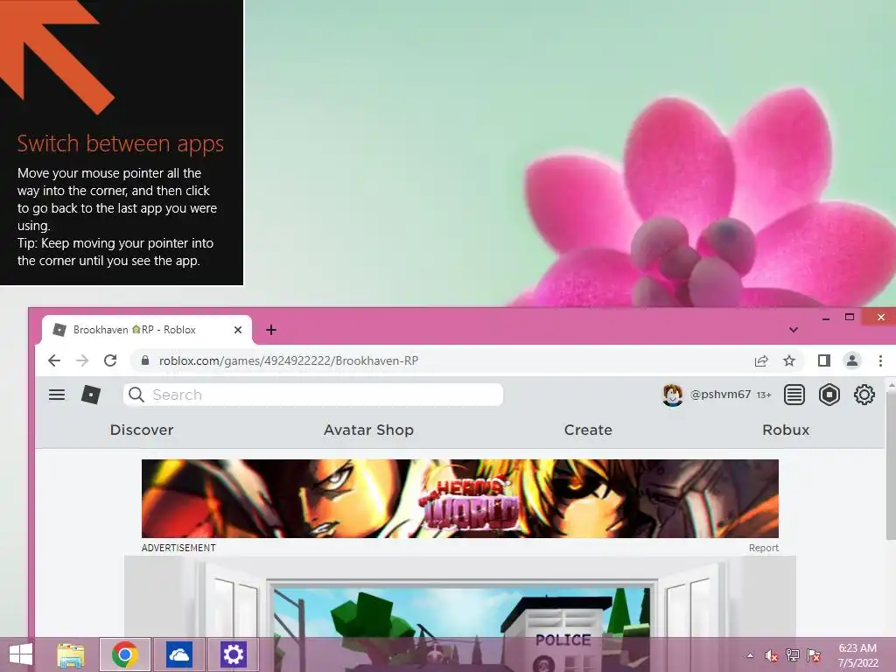This screenshot has height=672, width=896.
Task: Open Chrome side panel icon
Action: (824, 360)
